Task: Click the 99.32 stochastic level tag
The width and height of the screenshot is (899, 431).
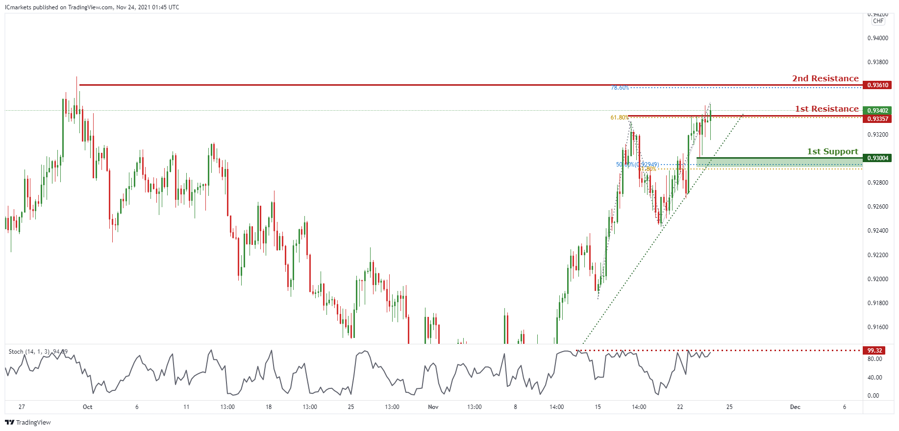Action: (874, 351)
